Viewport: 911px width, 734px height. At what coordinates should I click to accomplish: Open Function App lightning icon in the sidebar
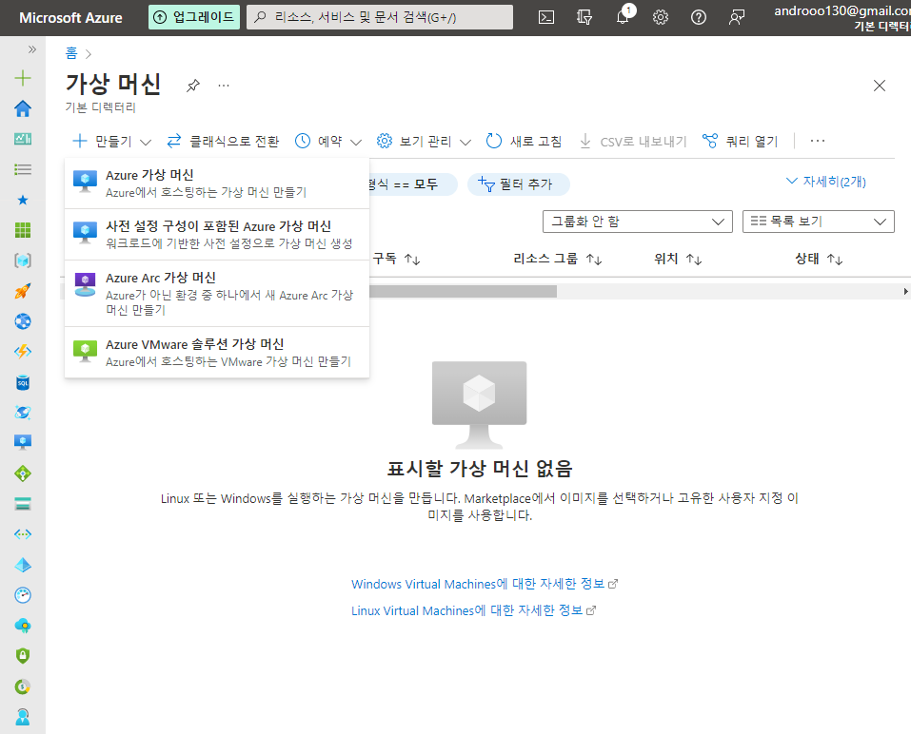23,352
